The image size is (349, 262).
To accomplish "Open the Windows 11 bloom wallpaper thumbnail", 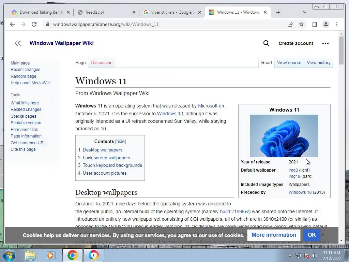I will click(x=284, y=136).
